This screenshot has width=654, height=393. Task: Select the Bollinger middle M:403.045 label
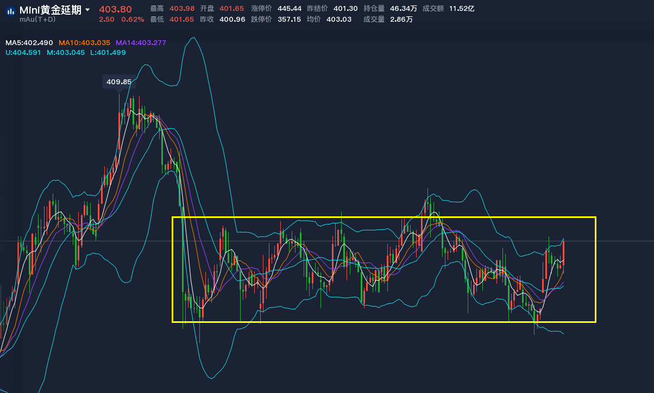point(66,53)
